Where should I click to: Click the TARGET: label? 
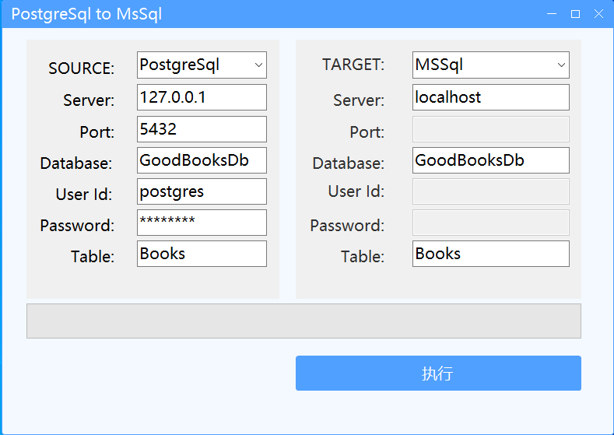(x=353, y=65)
